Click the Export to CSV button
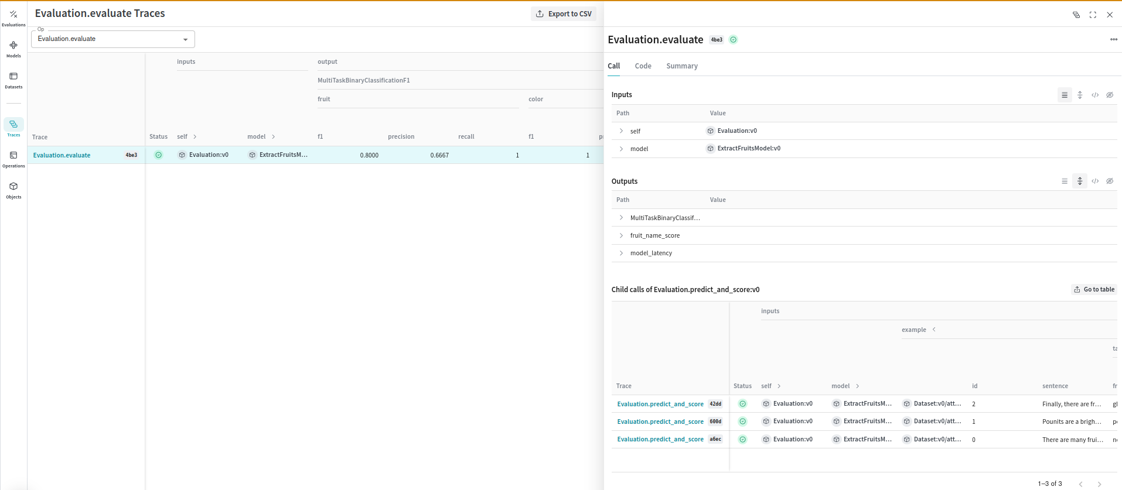Viewport: 1122px width, 490px height. tap(564, 14)
